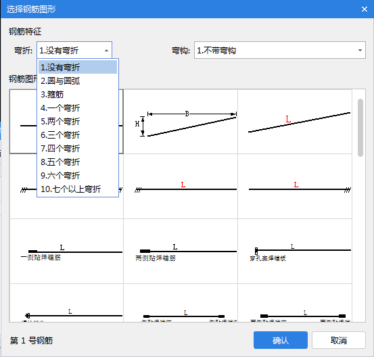Image resolution: width=374 pixels, height=357 pixels.
Task: Select '10.七个以上弯折' entry
Action: tap(78, 189)
